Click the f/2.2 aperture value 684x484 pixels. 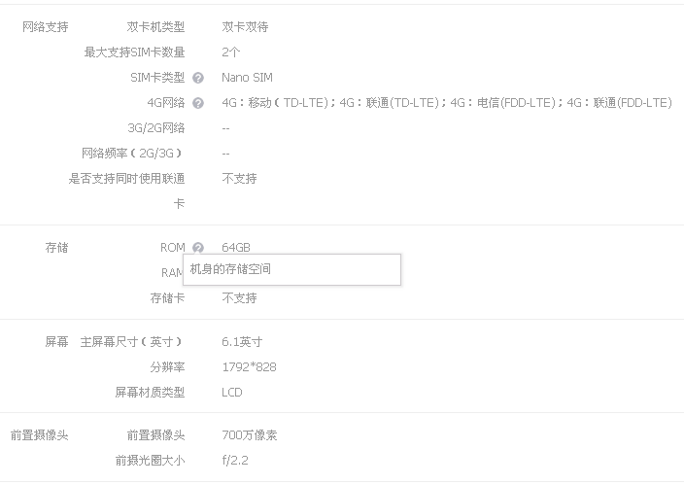click(x=235, y=461)
